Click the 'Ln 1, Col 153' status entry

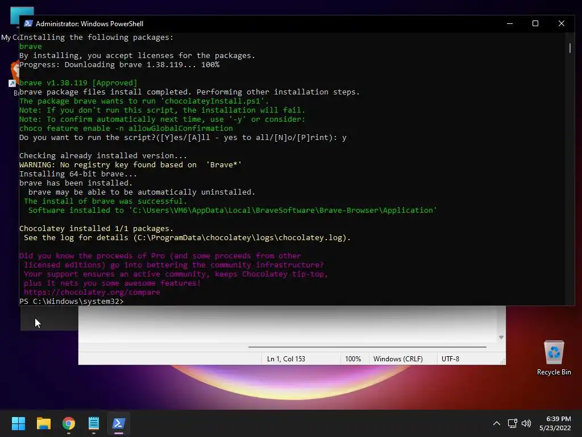pyautogui.click(x=286, y=359)
